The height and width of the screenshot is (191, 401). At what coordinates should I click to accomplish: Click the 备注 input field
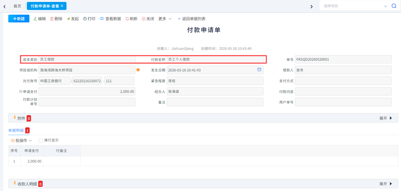tap(215, 102)
